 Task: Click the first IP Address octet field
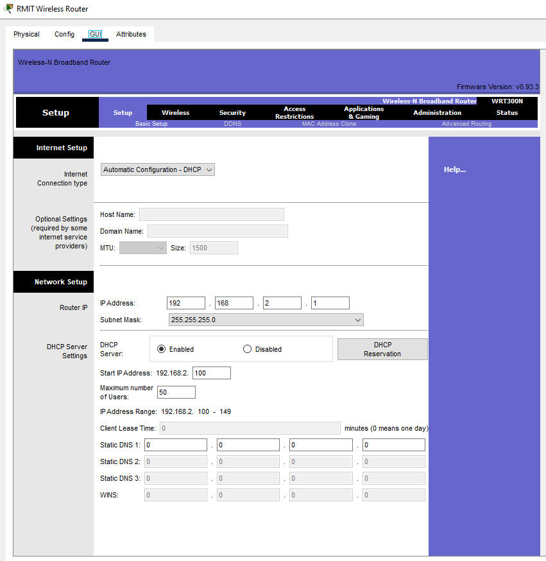(x=186, y=303)
